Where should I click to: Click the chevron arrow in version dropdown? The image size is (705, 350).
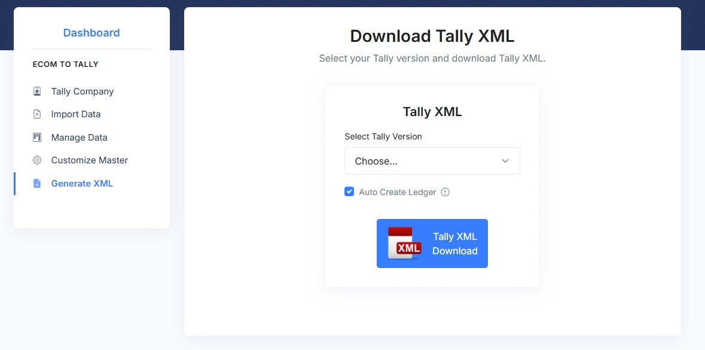coord(505,161)
